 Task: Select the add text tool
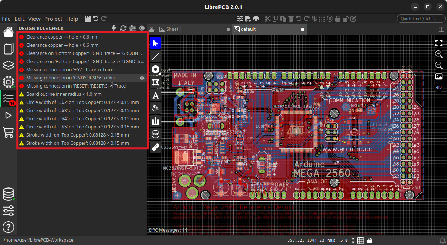(x=155, y=95)
